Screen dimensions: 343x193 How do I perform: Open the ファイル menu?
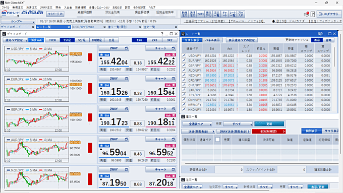point(6,8)
